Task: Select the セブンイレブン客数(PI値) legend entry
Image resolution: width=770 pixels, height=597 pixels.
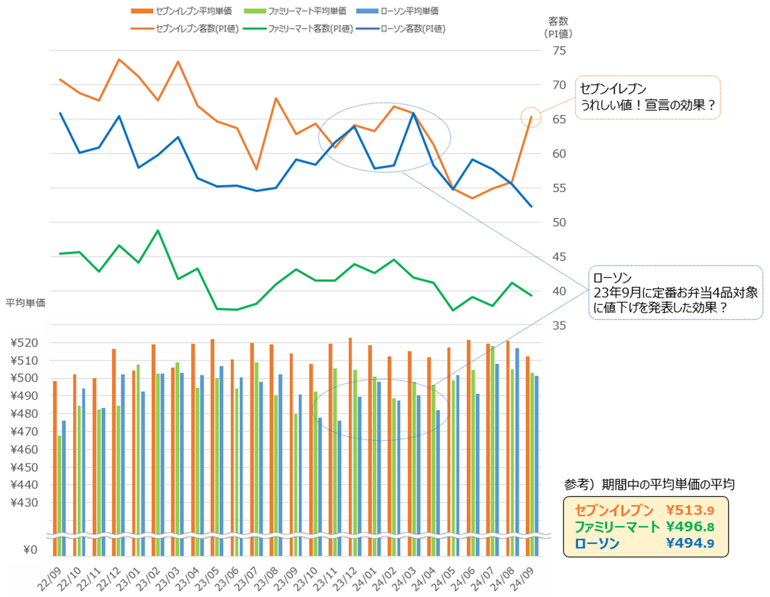Action: [183, 29]
